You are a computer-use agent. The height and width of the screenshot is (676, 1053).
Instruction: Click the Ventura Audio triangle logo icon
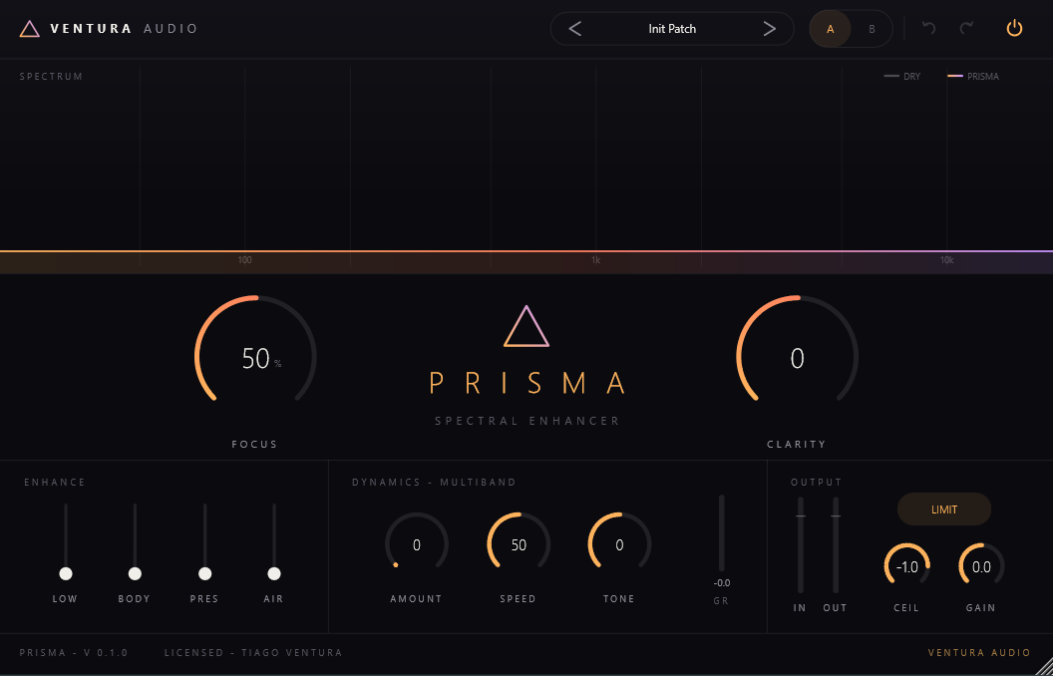(30, 29)
